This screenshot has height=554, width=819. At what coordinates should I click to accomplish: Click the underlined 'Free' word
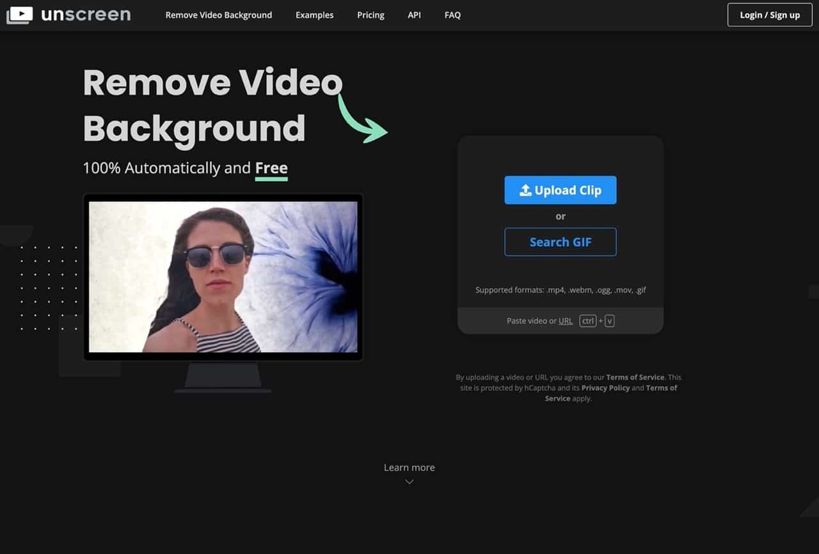pyautogui.click(x=271, y=168)
